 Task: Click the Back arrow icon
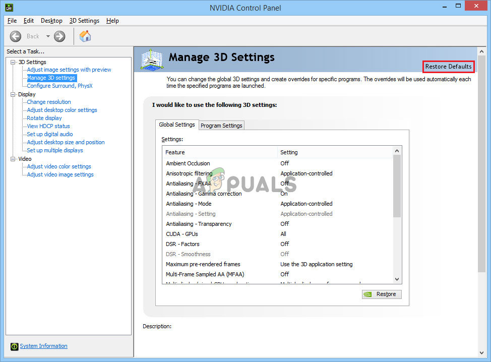(15, 36)
